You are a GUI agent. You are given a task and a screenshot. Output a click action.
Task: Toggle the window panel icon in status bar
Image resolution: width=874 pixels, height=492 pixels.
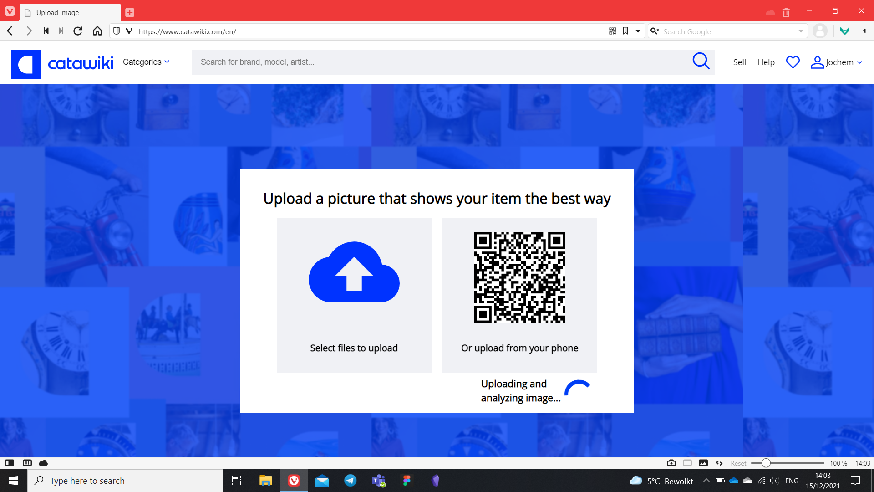687,463
